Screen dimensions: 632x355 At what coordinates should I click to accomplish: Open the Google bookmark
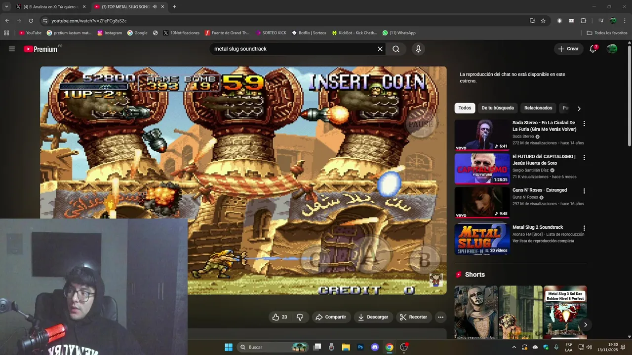[137, 33]
